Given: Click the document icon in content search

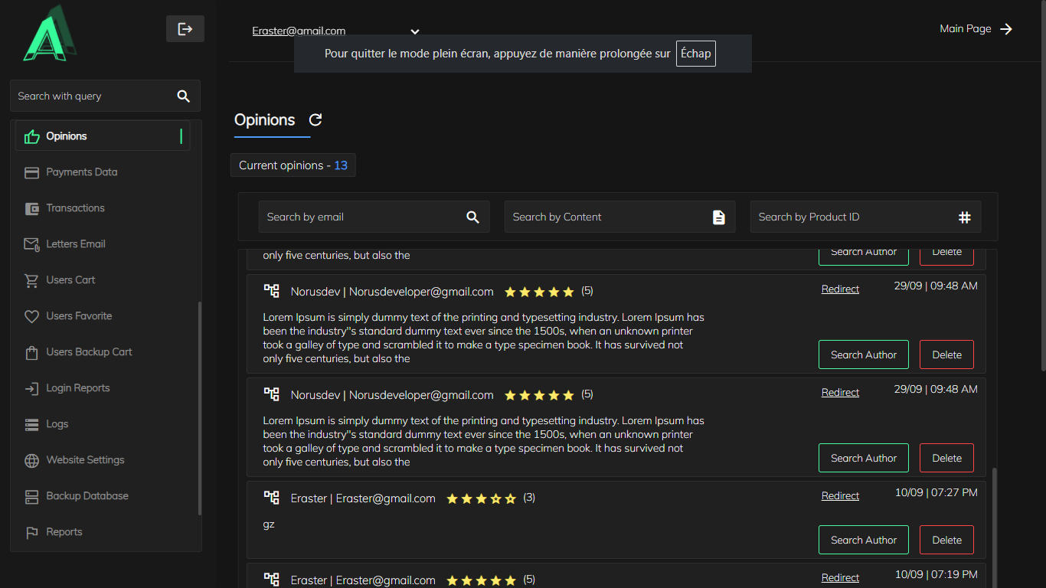Looking at the screenshot, I should click(x=718, y=217).
